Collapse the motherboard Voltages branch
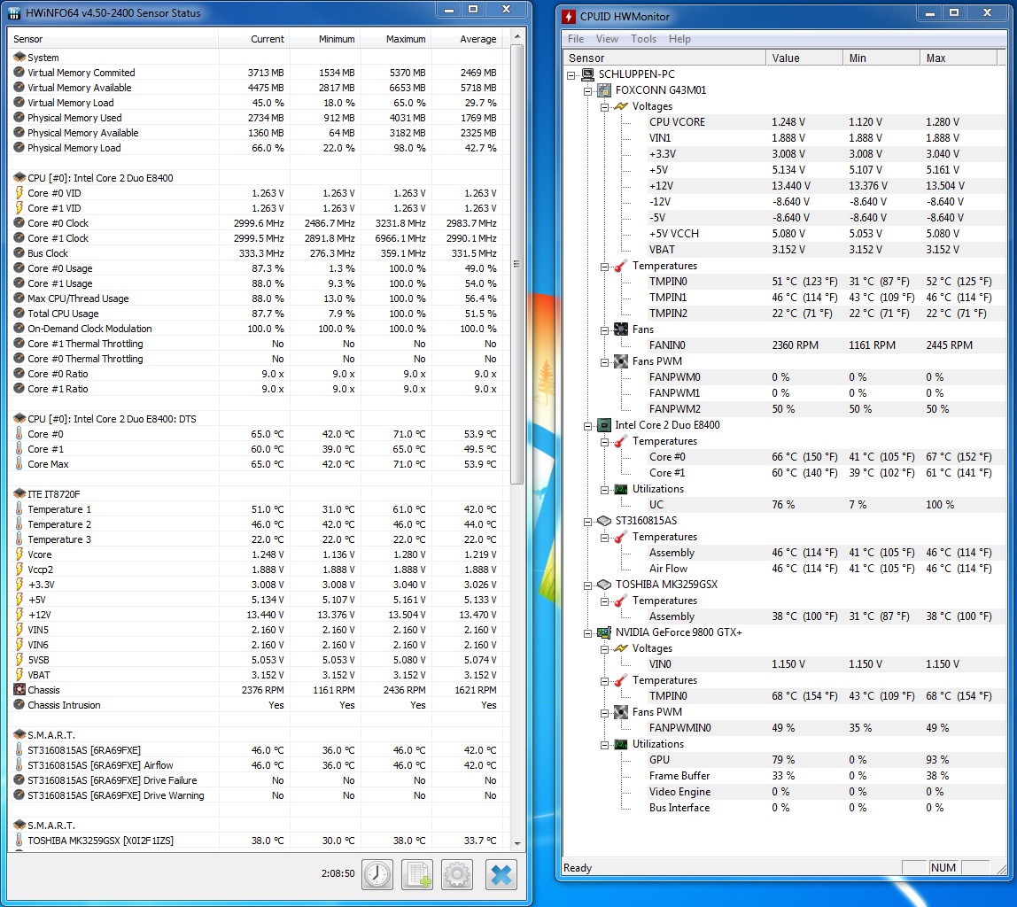The width and height of the screenshot is (1017, 907). point(604,107)
